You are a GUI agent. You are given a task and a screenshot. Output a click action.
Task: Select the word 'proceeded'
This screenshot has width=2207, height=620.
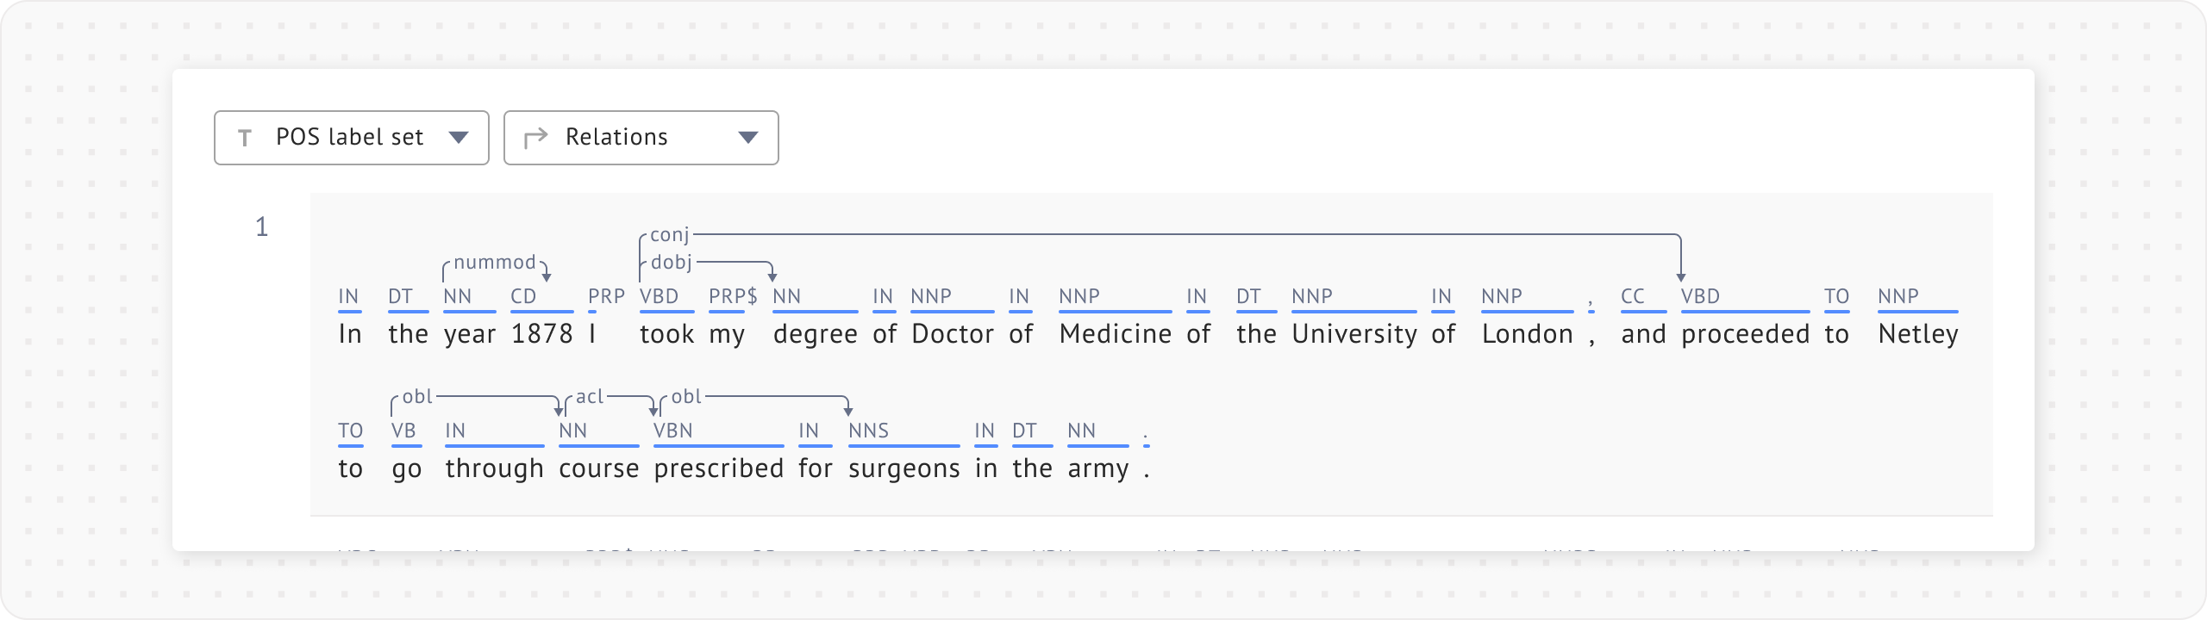click(x=1745, y=334)
